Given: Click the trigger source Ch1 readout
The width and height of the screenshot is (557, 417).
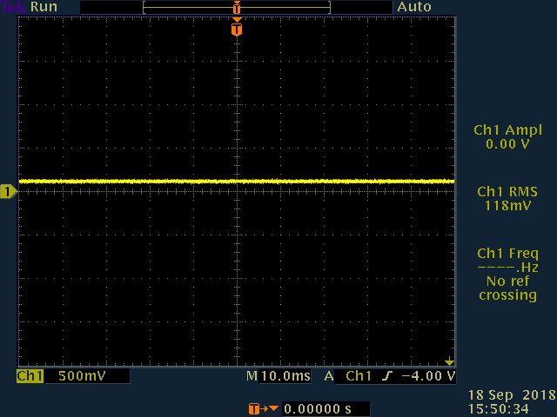Looking at the screenshot, I should point(359,376).
